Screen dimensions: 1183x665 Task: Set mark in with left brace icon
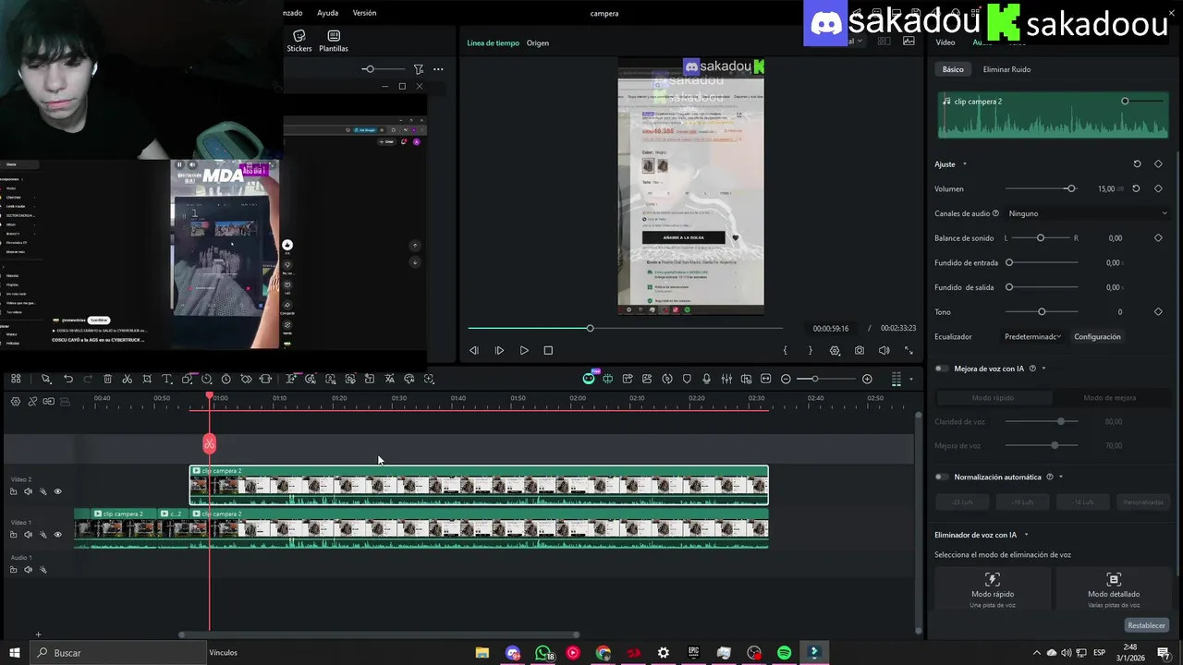point(786,351)
